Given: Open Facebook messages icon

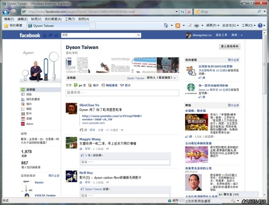Looking at the screenshot, I should [x=50, y=35].
